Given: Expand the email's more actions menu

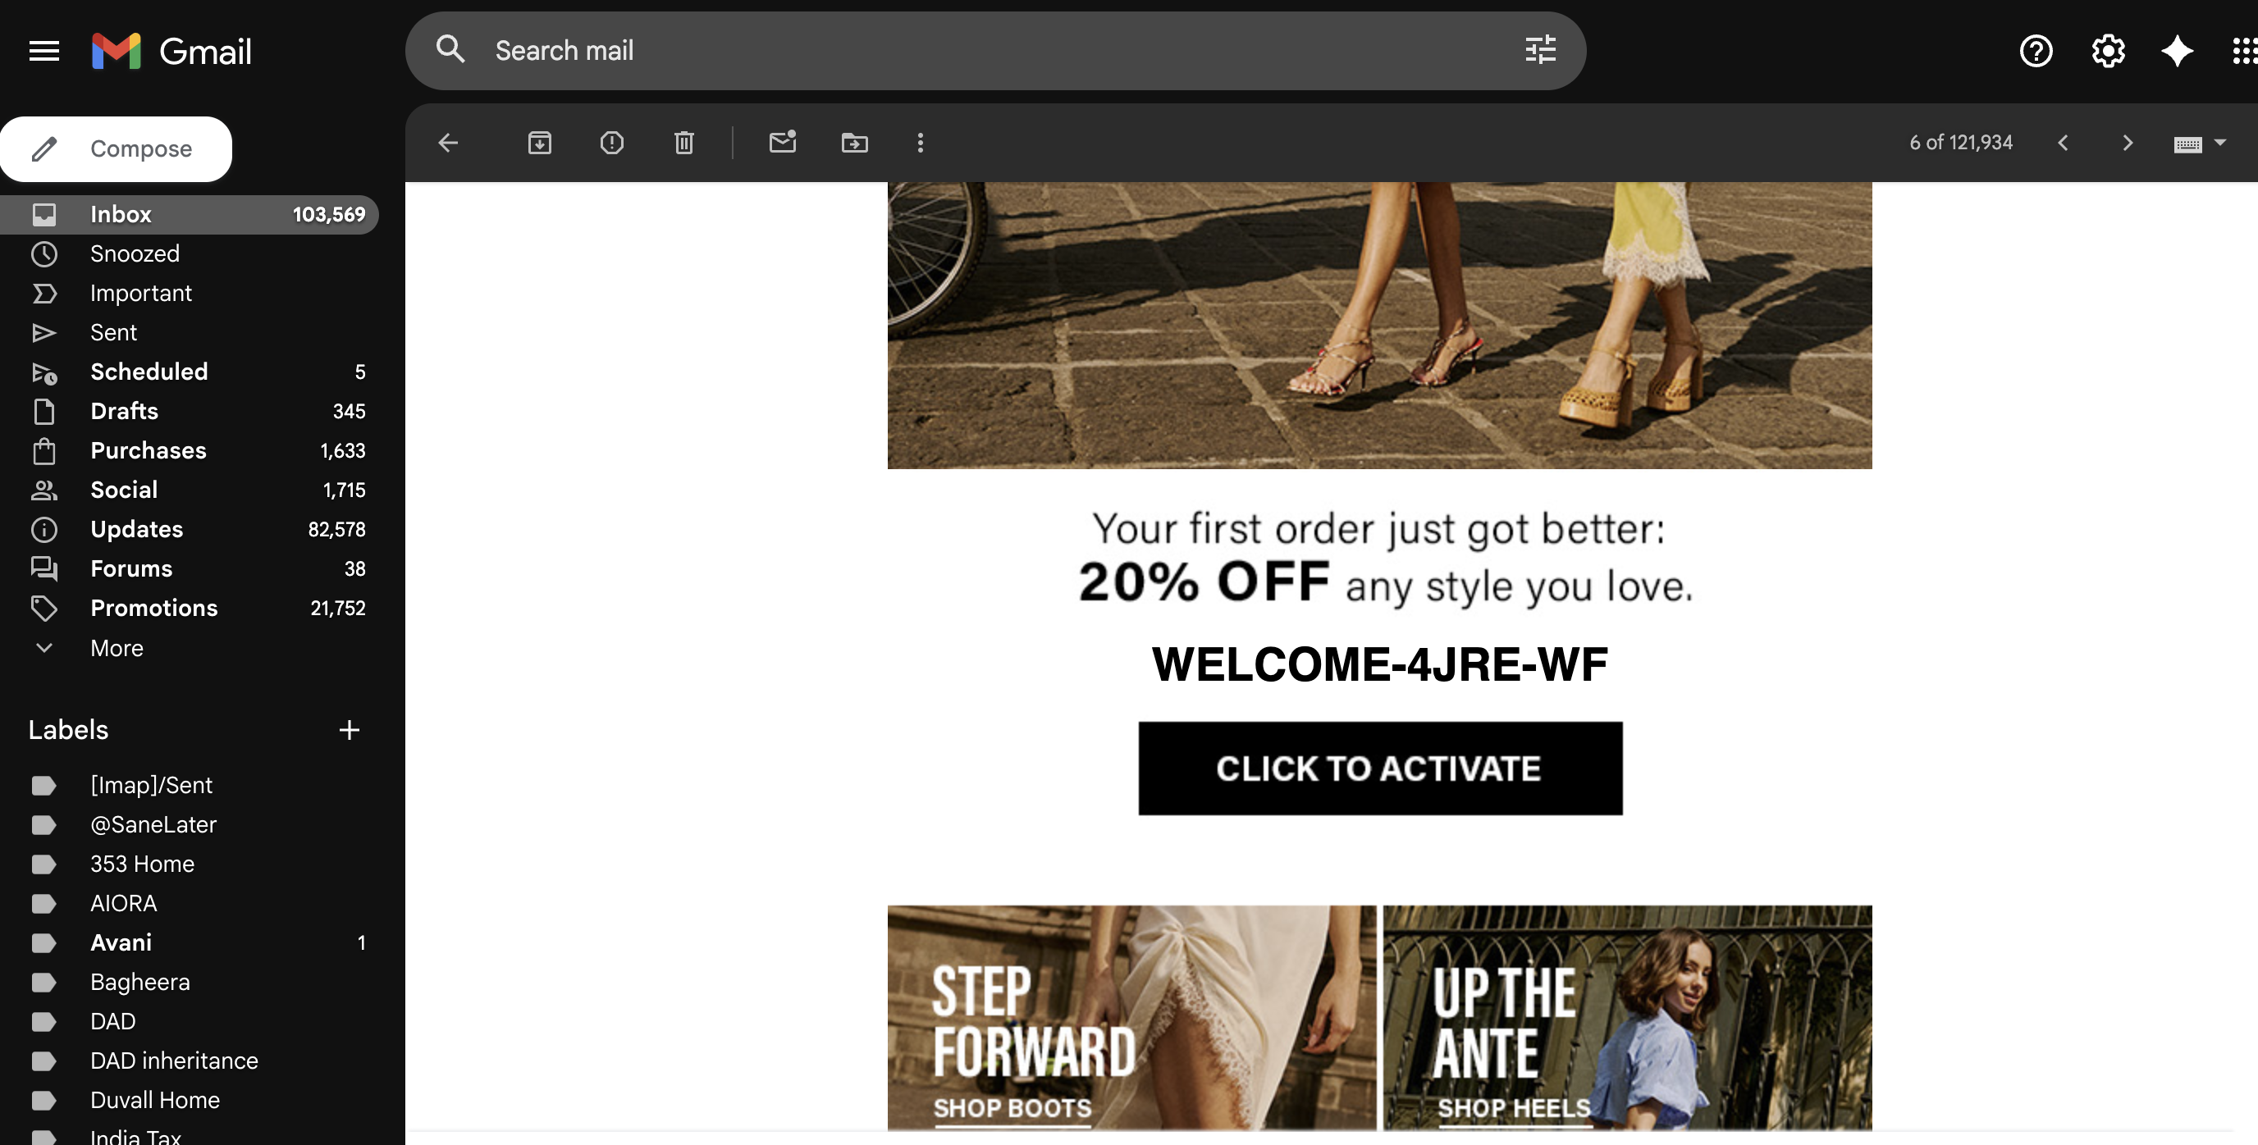Looking at the screenshot, I should tap(920, 143).
